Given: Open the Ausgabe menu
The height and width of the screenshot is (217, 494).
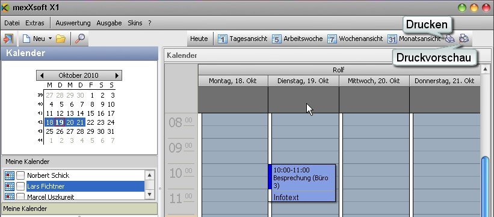Looking at the screenshot, I should [x=109, y=23].
